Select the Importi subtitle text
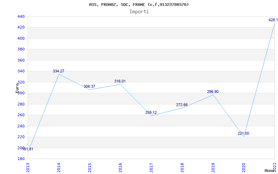 139,12
